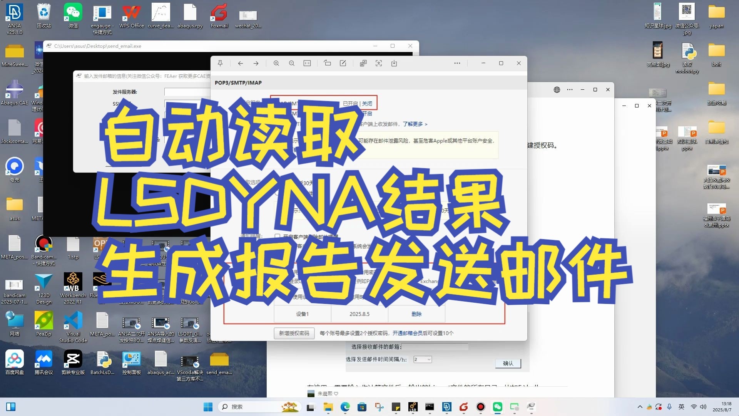739x416 pixels.
Task: Open the more options ellipsis in the viewer toolbar
Action: click(x=457, y=63)
